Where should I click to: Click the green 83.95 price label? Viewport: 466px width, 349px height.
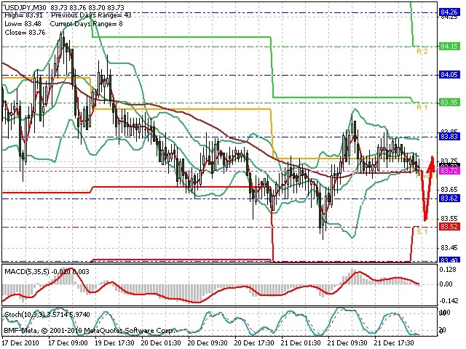(449, 103)
